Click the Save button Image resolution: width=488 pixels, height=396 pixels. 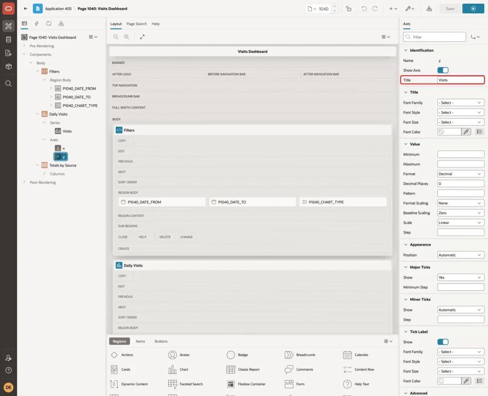click(450, 9)
